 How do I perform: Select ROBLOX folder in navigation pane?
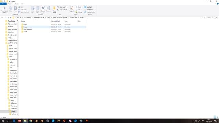[x=10, y=27]
